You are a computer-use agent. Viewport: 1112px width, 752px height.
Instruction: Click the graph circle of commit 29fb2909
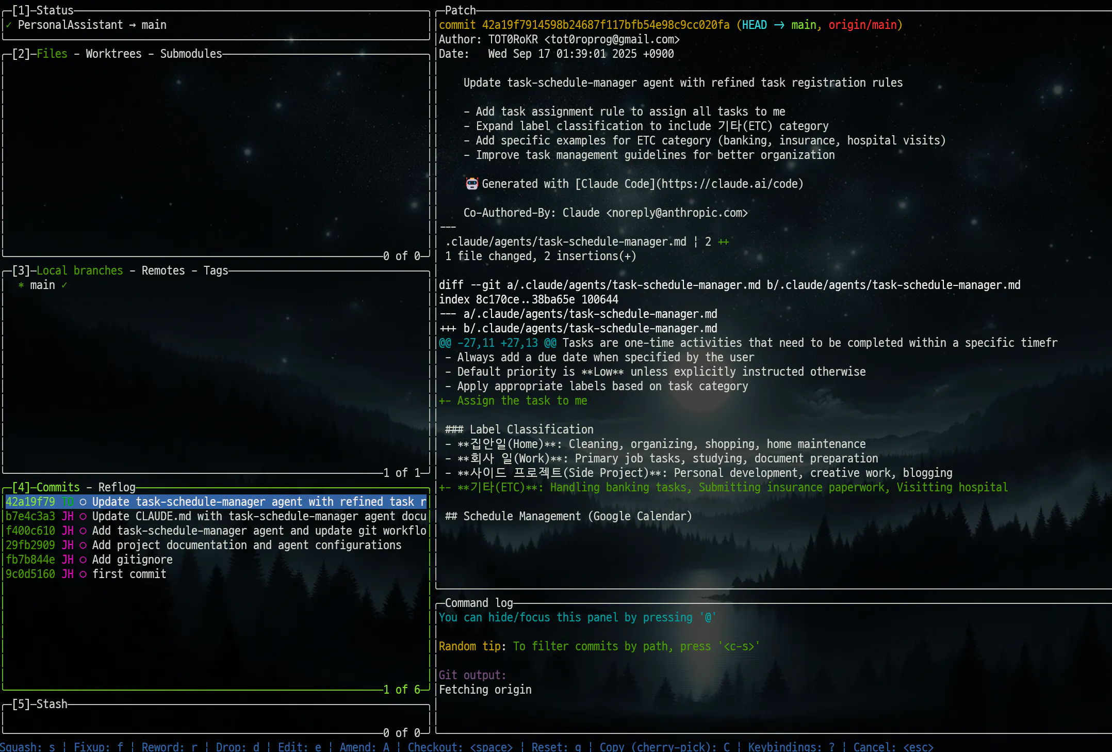[83, 545]
